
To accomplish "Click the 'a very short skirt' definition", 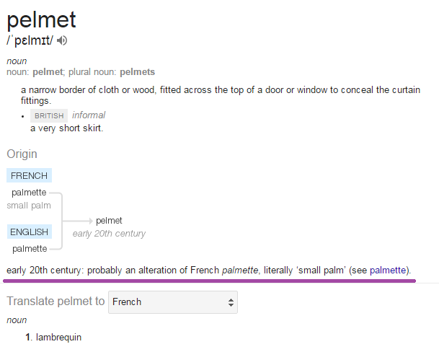I will click(67, 128).
